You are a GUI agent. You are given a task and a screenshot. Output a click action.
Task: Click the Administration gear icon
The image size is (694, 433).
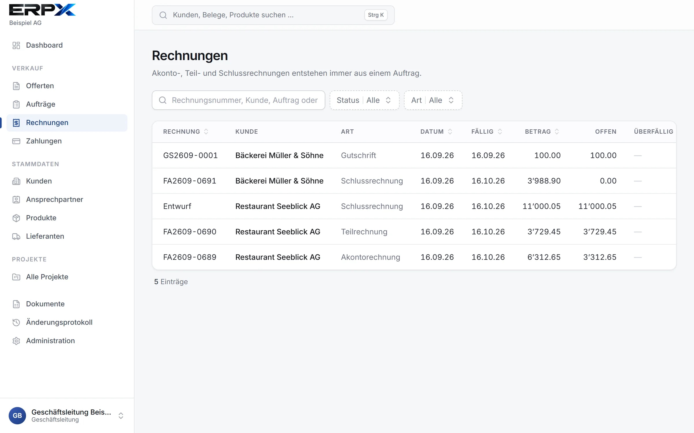pyautogui.click(x=16, y=341)
